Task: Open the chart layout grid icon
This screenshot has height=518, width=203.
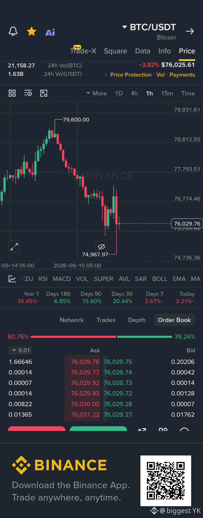Action: (x=12, y=93)
